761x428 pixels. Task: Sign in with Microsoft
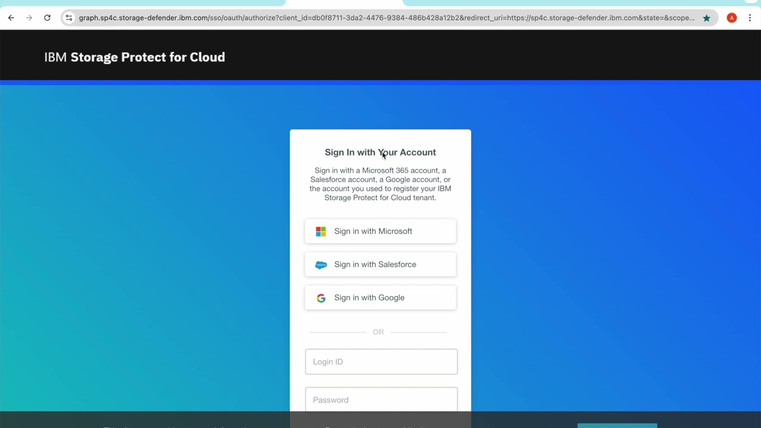(380, 231)
